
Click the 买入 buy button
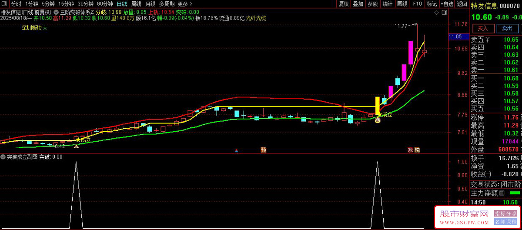(x=483, y=28)
